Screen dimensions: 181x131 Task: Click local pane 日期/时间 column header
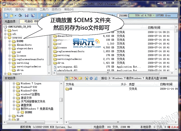166,84
